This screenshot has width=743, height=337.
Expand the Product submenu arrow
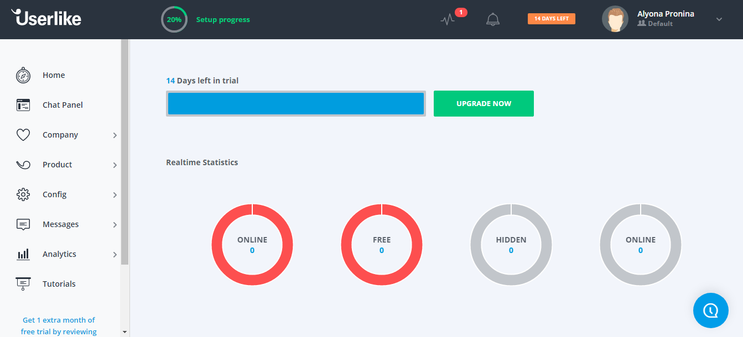click(115, 165)
